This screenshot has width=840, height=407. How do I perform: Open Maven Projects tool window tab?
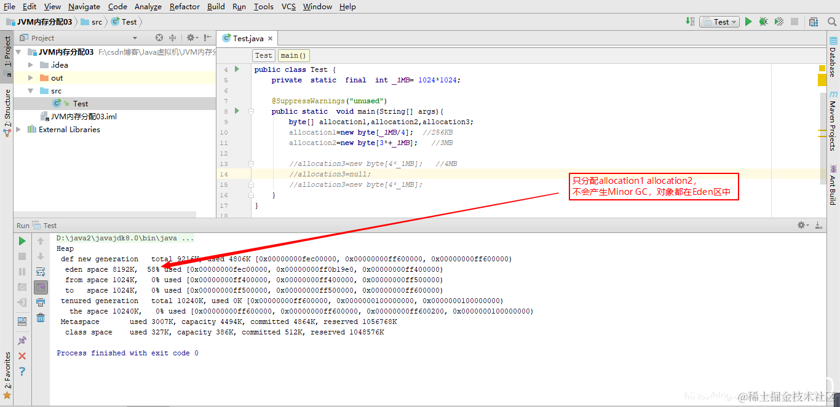(x=833, y=122)
